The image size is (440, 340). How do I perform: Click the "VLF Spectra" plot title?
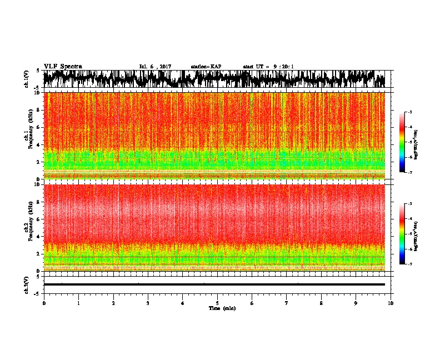pos(63,67)
